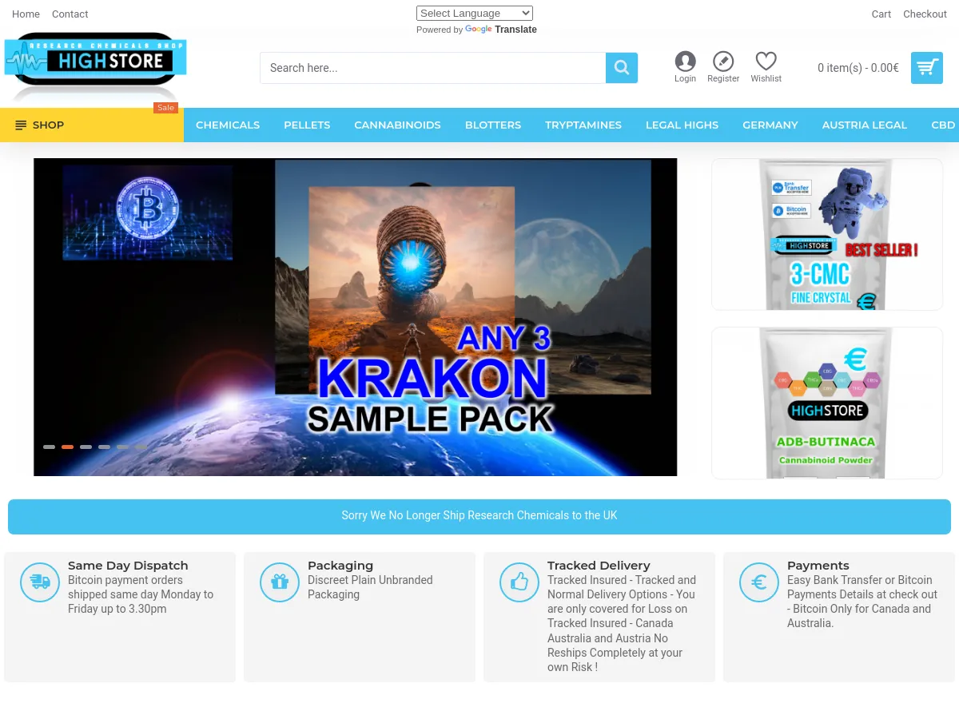Switch to the CANNABINOIDS category
The image size is (959, 719).
tap(397, 125)
